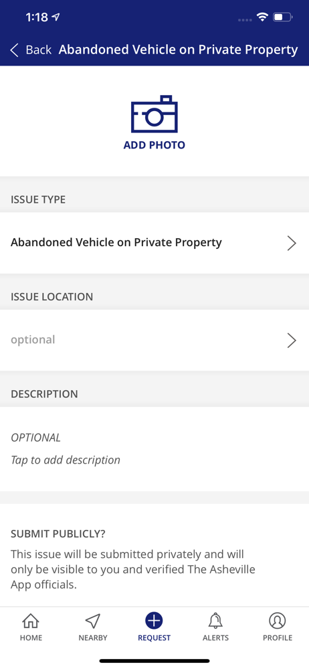Open the Home tab house icon
Image resolution: width=309 pixels, height=669 pixels.
pyautogui.click(x=31, y=621)
